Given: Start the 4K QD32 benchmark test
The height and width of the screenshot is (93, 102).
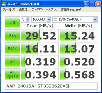Looking at the screenshot, I should (x=12, y=74).
